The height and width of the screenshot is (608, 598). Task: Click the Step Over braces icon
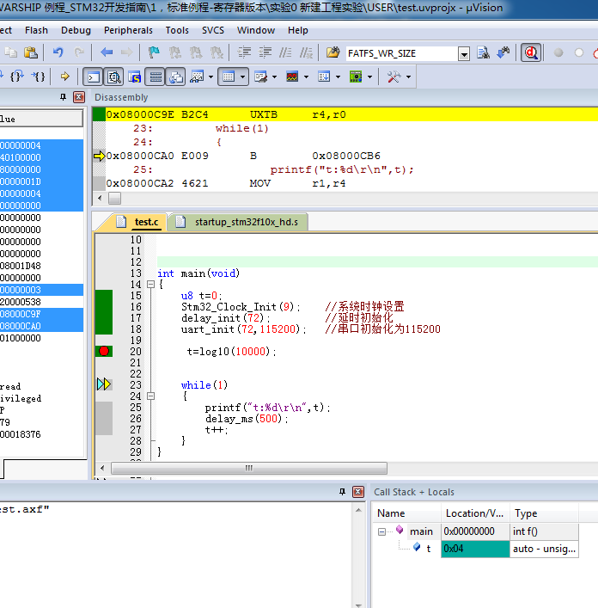[x=17, y=77]
